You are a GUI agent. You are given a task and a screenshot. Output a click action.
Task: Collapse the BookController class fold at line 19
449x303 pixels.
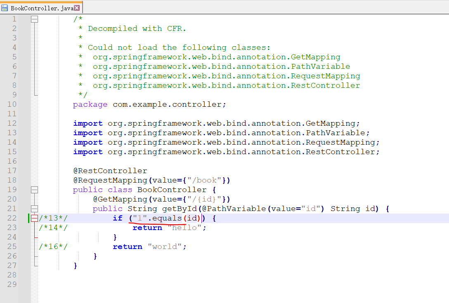point(34,190)
